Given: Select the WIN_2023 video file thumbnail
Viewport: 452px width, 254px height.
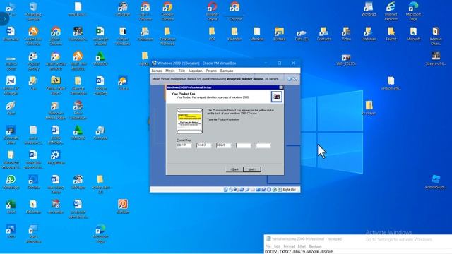Looking at the screenshot, I should pyautogui.click(x=346, y=59).
